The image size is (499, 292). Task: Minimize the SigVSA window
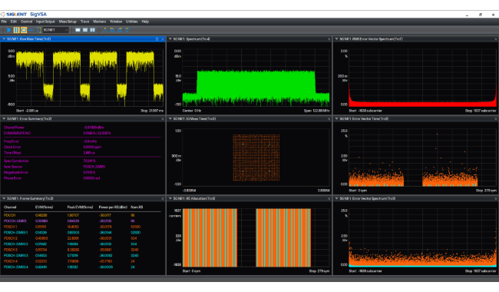468,15
